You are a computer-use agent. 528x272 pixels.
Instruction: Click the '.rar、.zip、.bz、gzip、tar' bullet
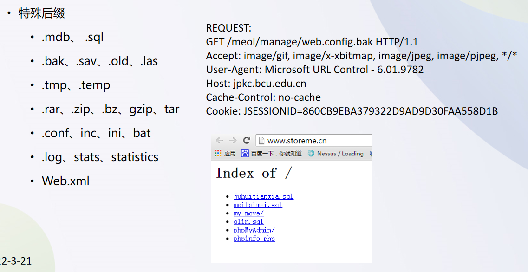pos(111,110)
